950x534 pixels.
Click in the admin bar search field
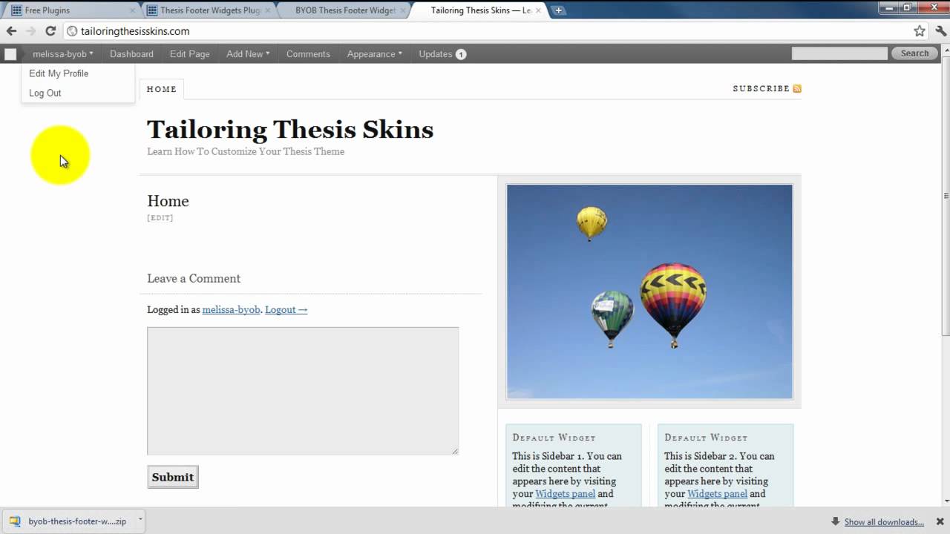(x=839, y=53)
